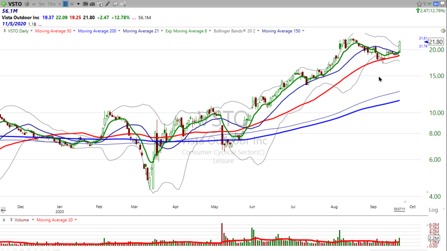
Task: Click the green up-arrow net change indicator
Action: 418,11
